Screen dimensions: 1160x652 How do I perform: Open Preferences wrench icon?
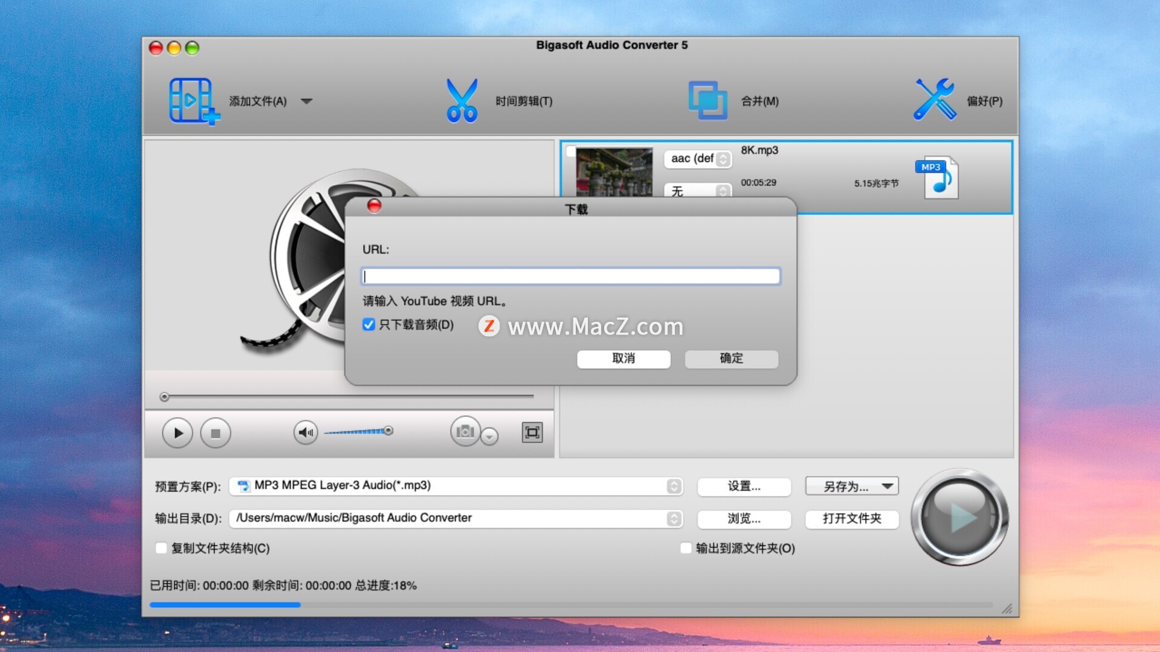(935, 100)
